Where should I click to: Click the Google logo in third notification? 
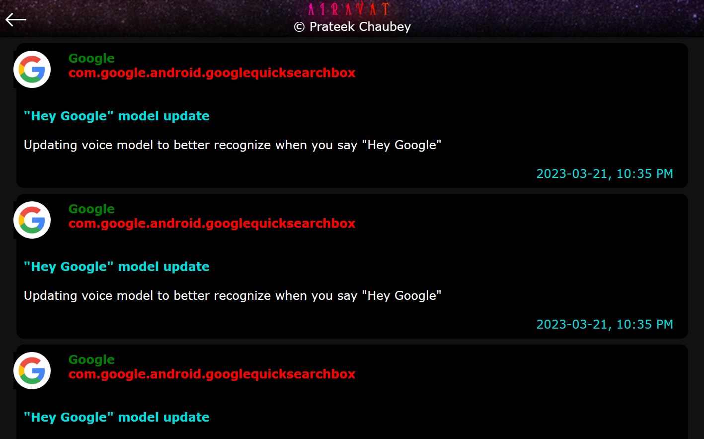32,371
